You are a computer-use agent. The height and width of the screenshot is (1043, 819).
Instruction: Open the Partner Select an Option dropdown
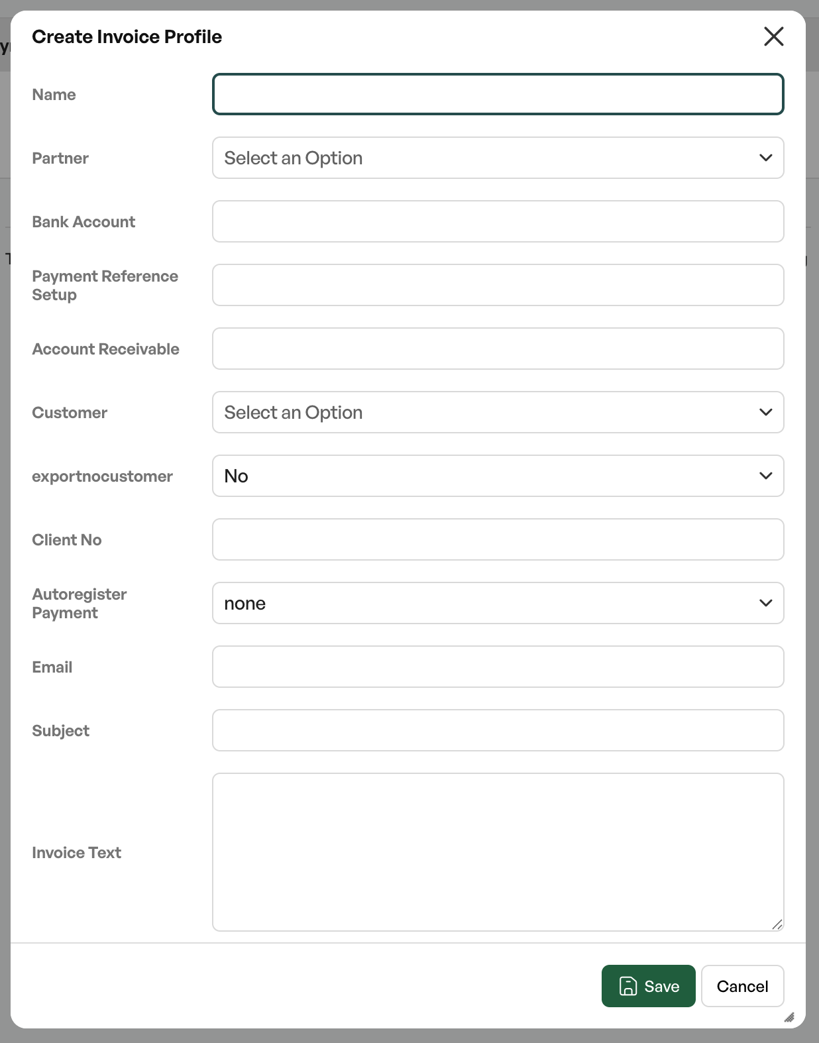click(x=498, y=158)
